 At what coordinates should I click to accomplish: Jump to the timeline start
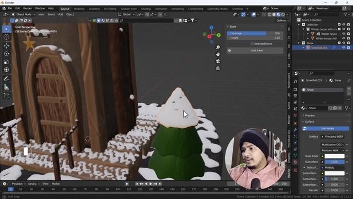[137, 184]
